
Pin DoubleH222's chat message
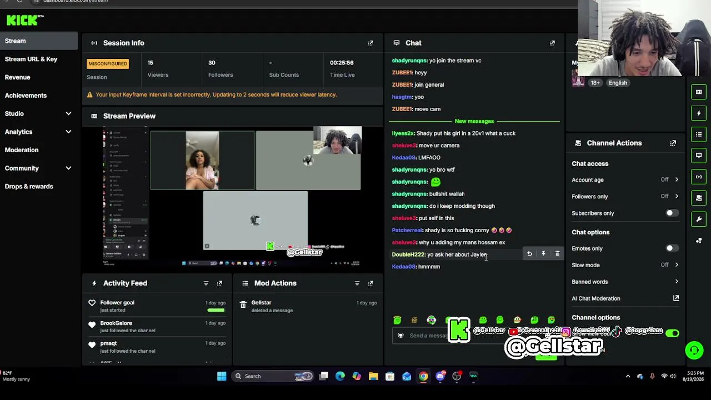pyautogui.click(x=543, y=254)
